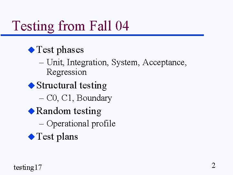
Task: Click the Test phases bullet text
Action: 60,50
